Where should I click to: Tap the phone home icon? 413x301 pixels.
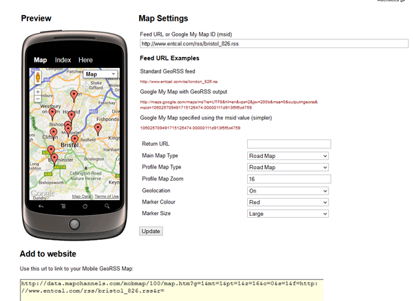[x=85, y=206]
